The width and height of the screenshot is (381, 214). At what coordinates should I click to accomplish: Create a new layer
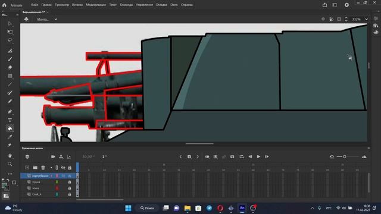27,168
